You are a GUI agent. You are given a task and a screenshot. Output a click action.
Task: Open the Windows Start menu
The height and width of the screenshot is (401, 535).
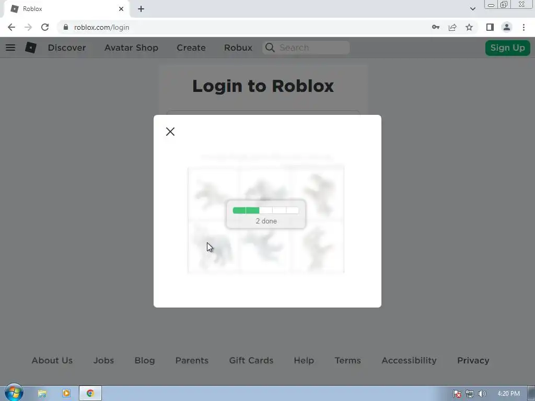click(14, 393)
